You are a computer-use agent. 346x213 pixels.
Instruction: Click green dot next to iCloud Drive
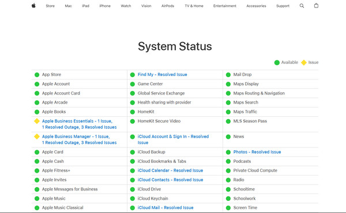coord(133,189)
